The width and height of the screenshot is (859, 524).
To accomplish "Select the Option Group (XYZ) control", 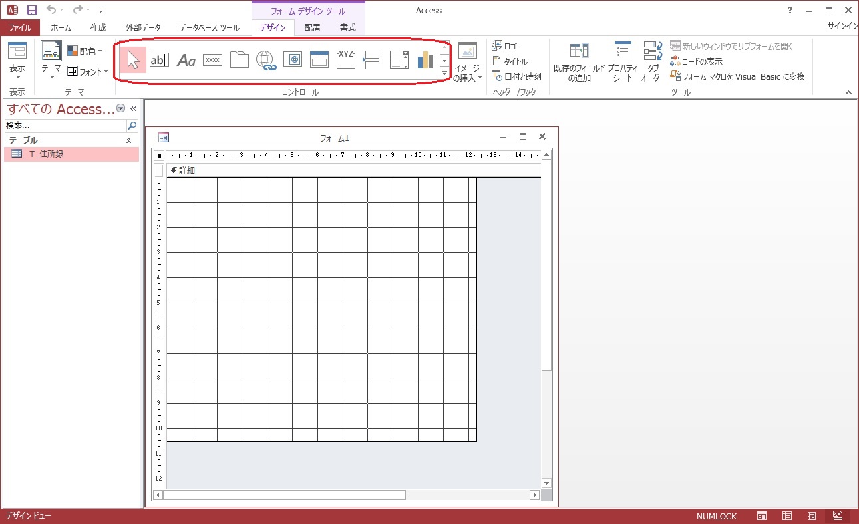I will point(346,60).
